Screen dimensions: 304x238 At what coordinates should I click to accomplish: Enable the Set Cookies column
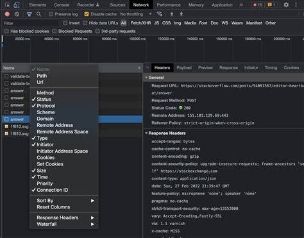tap(64, 164)
